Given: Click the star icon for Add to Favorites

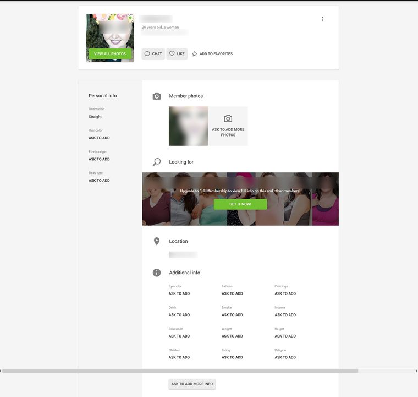Looking at the screenshot, I should point(195,54).
